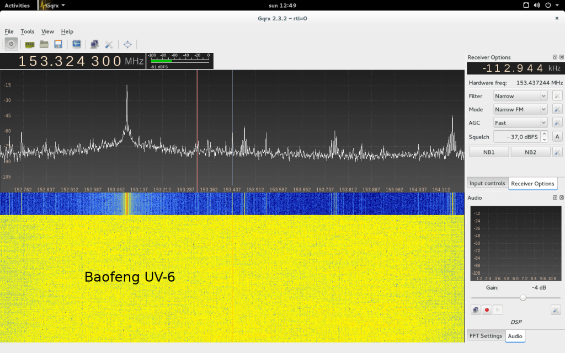Click the DSP label in Audio panel
The image size is (565, 353).
[x=516, y=322]
